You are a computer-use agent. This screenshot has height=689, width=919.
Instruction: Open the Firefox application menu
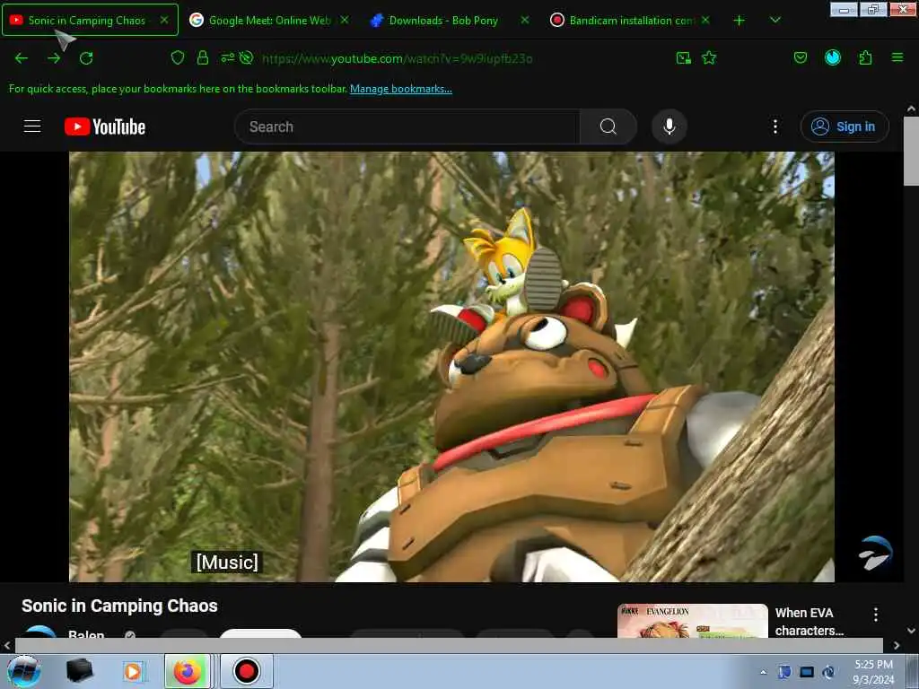[897, 57]
